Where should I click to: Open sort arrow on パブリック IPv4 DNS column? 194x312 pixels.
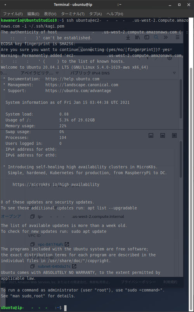coord(174,73)
